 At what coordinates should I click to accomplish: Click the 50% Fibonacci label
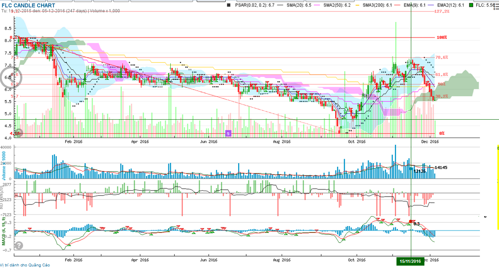click(x=442, y=84)
